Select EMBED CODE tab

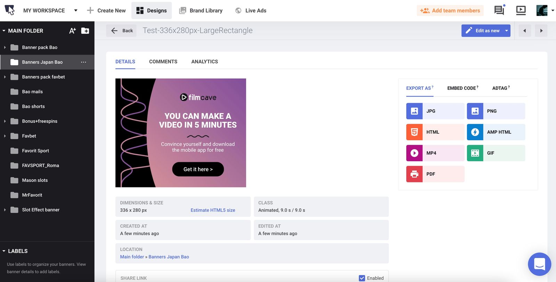coord(463,88)
